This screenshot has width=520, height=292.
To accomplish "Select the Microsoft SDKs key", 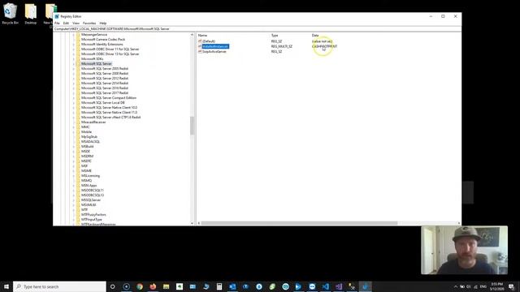I will 92,58.
